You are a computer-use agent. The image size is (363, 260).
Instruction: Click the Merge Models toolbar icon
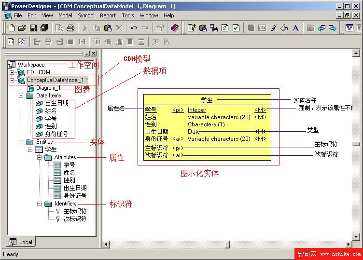[x=225, y=28]
